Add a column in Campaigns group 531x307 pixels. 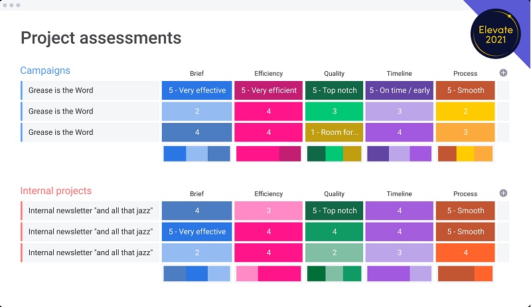[503, 73]
